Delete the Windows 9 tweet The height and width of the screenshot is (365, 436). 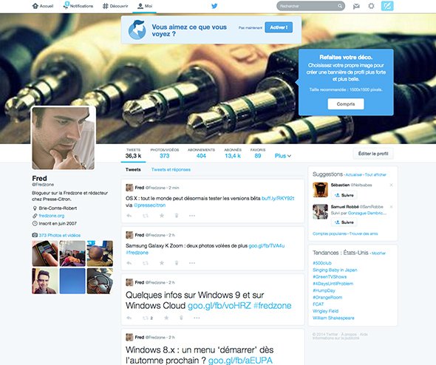(181, 318)
